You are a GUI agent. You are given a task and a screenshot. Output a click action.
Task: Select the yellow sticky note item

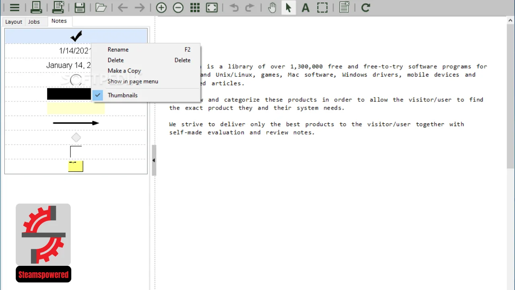[76, 166]
